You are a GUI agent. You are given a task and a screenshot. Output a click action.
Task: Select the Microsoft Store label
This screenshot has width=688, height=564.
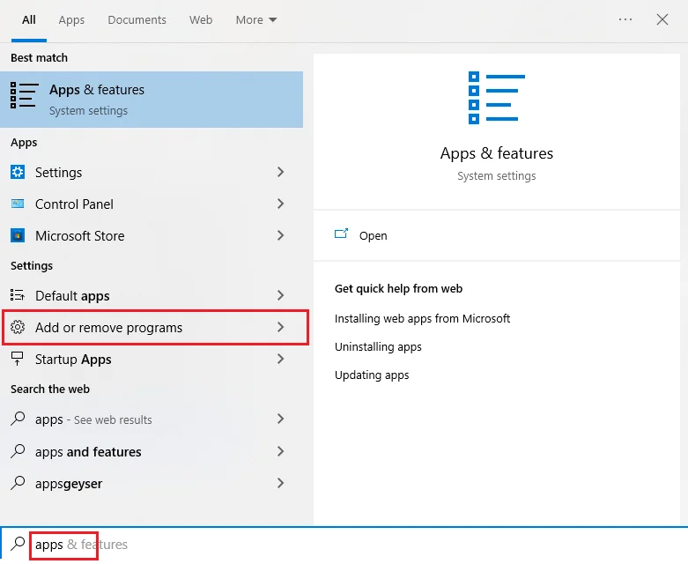80,236
